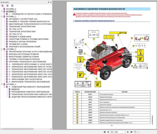Open bookmark 'ПЕРЕДНИЕ И ЗАДНИЕ ШИНЫ'
Screen dimensions: 157x134
click(x=20, y=37)
